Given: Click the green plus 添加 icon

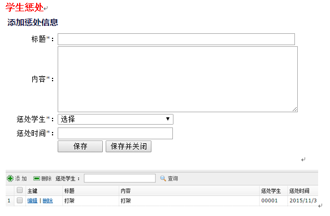Looking at the screenshot, I should (10, 178).
